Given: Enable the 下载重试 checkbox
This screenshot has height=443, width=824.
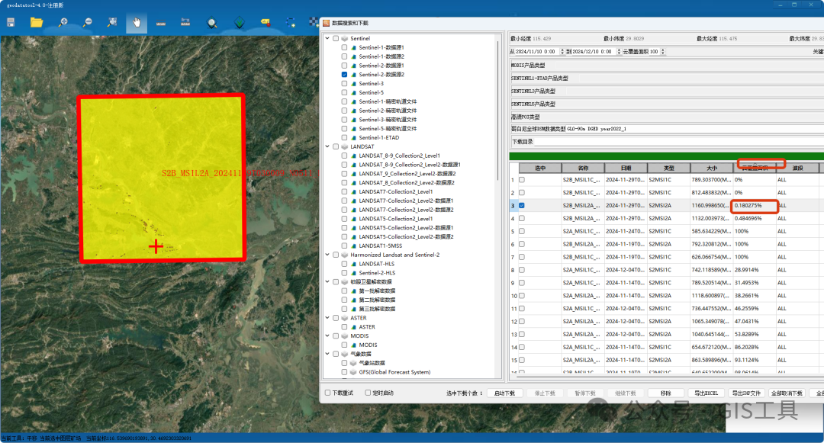Looking at the screenshot, I should coord(328,393).
